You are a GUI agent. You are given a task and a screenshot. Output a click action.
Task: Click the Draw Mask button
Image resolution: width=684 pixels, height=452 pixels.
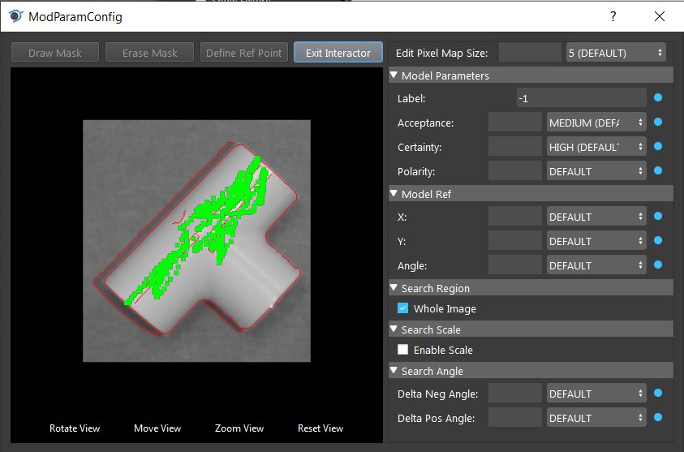coord(55,53)
